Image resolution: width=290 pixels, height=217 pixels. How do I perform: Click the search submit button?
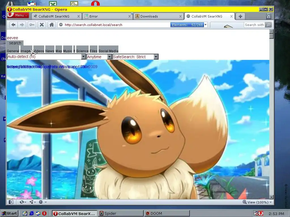coord(15,43)
